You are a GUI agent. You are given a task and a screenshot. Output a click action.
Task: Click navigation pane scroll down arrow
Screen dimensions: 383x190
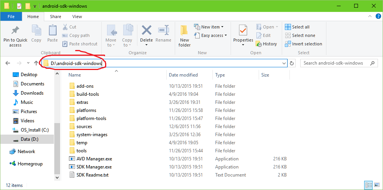[x=57, y=178]
